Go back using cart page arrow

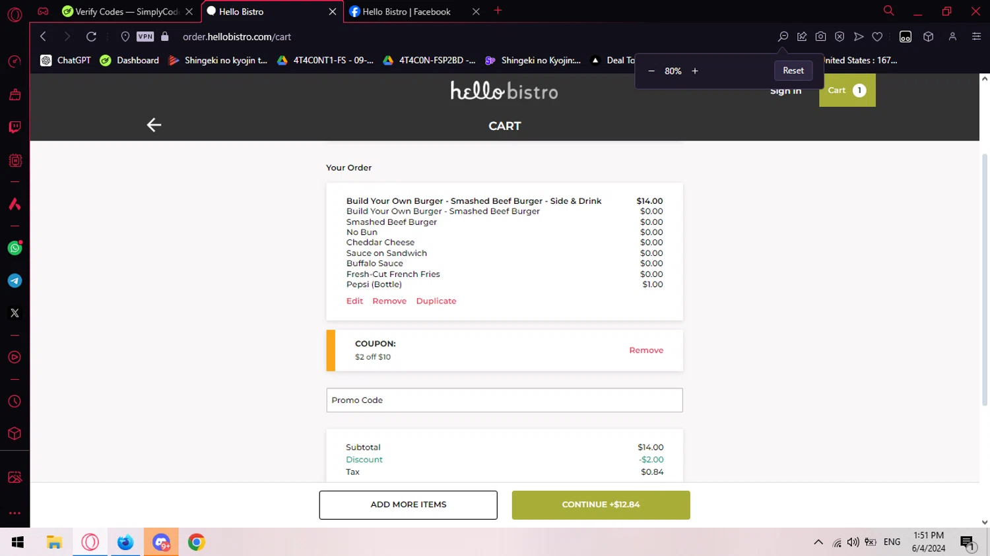pos(154,125)
